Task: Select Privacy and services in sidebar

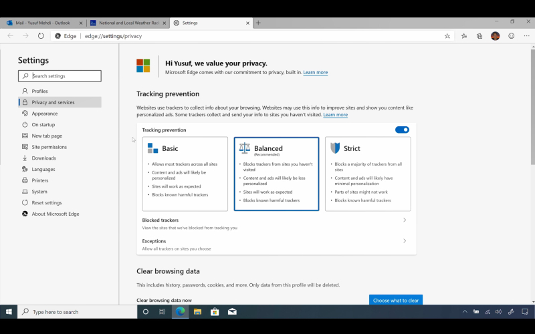Action: coord(60,102)
